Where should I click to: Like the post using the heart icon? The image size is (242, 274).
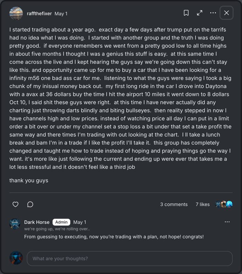click(x=16, y=204)
